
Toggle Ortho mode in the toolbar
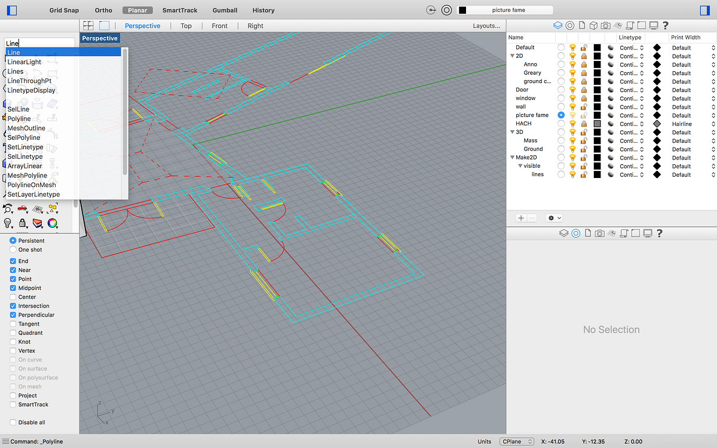103,10
